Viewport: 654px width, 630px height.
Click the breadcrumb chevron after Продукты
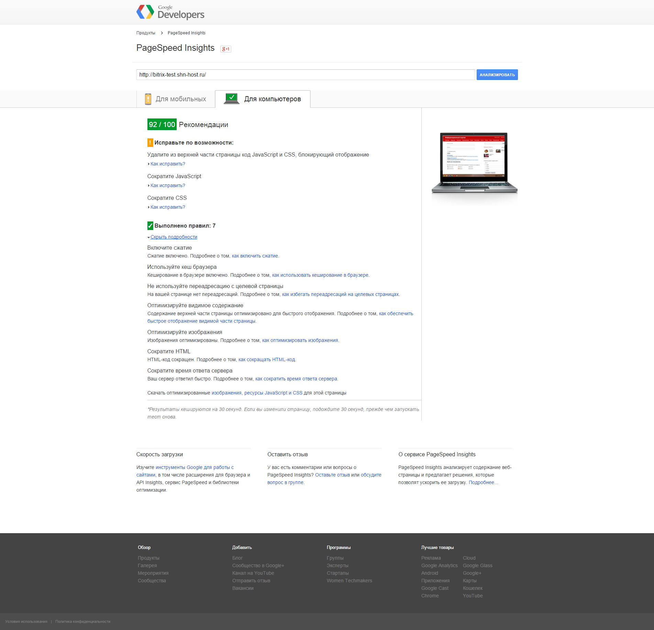click(162, 33)
